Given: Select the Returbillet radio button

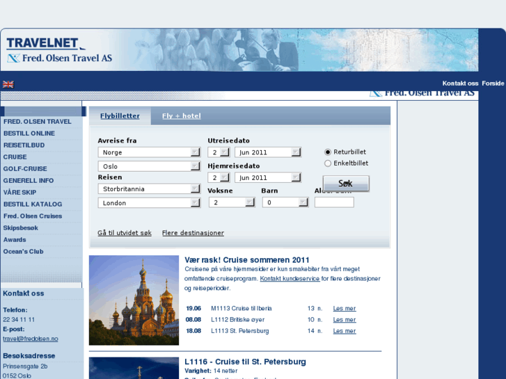Looking at the screenshot, I should pos(328,152).
